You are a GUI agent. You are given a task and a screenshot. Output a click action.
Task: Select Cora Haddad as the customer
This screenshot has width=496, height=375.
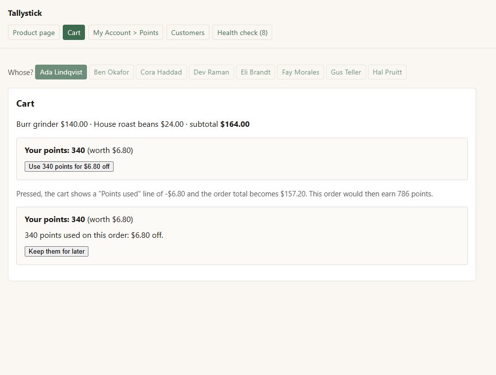tap(161, 72)
